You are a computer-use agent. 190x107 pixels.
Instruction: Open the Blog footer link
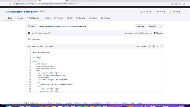point(132,103)
